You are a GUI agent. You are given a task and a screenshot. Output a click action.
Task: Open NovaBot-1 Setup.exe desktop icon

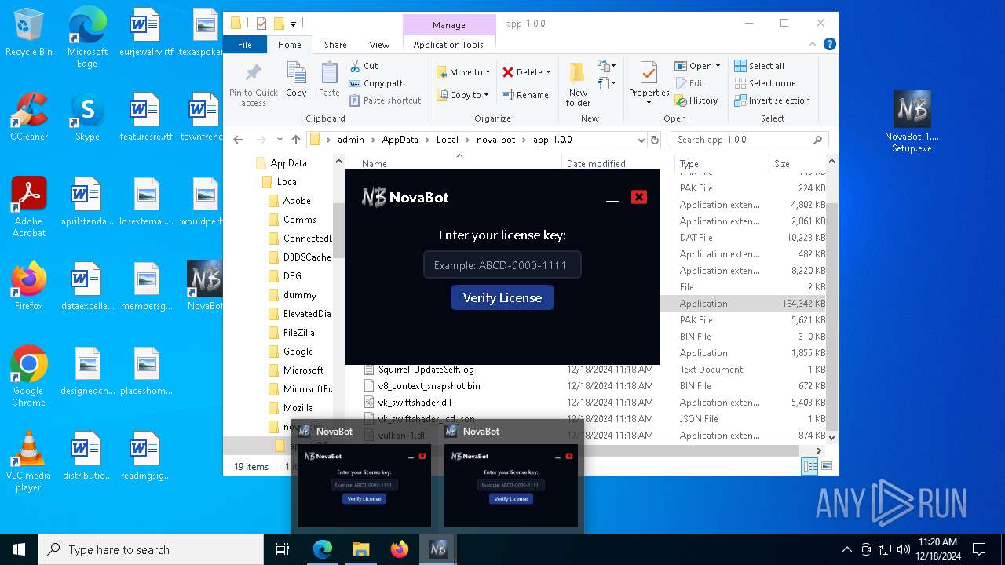(912, 122)
